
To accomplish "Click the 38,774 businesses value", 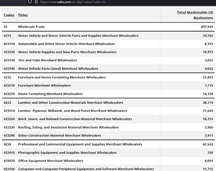I will pyautogui.click(x=208, y=103).
